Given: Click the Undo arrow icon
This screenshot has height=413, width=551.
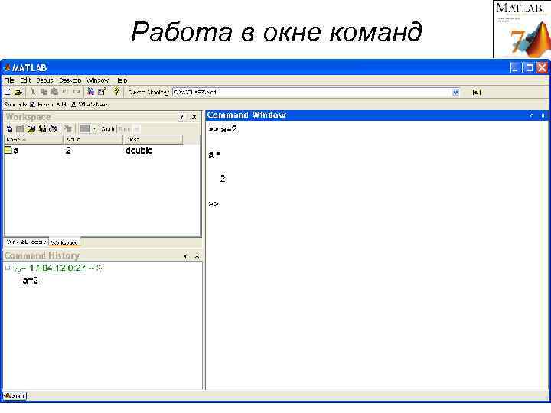Looking at the screenshot, I should tap(65, 92).
